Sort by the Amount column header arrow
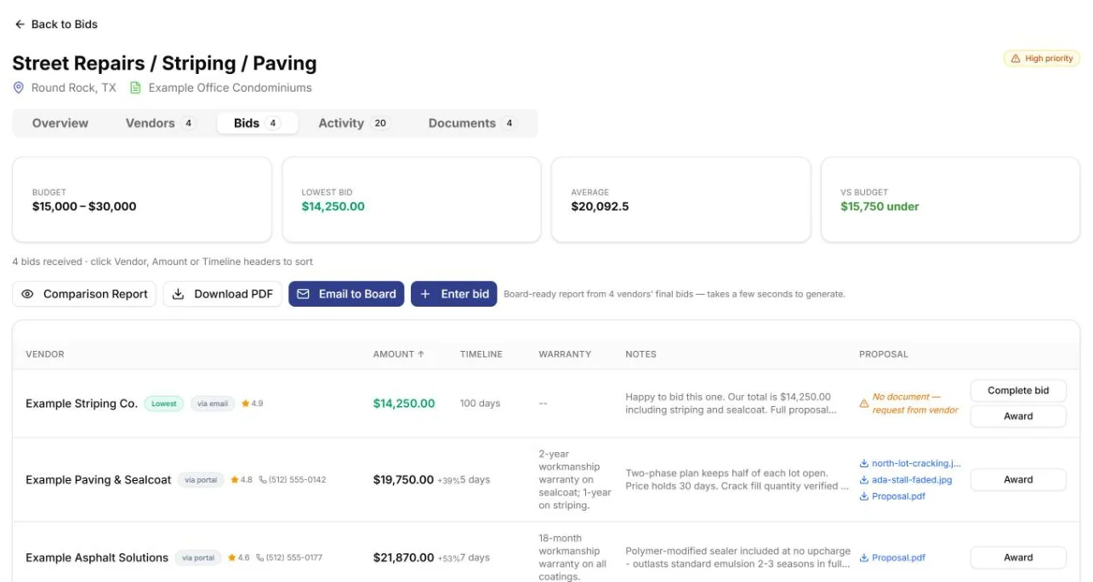Image resolution: width=1093 pixels, height=582 pixels. tap(421, 354)
